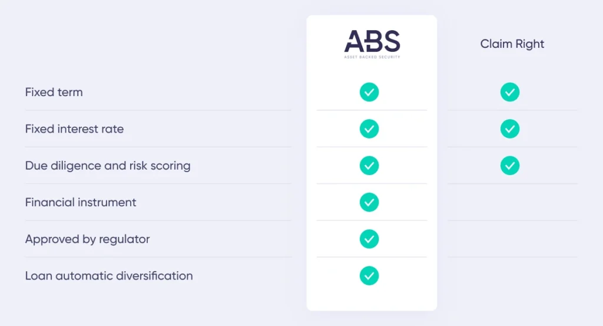Click the ABS Asset Backed Security logo
Image resolution: width=603 pixels, height=326 pixels.
click(372, 44)
